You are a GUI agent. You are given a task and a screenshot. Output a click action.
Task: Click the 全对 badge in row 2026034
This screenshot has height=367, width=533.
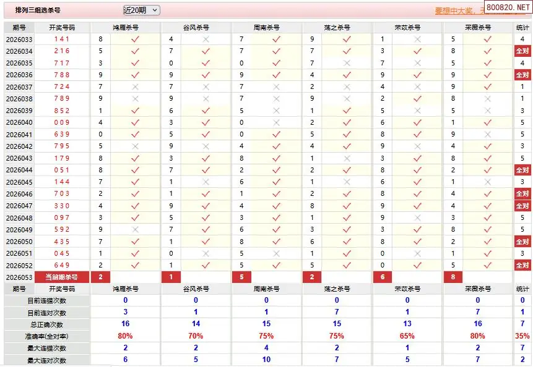coord(522,51)
